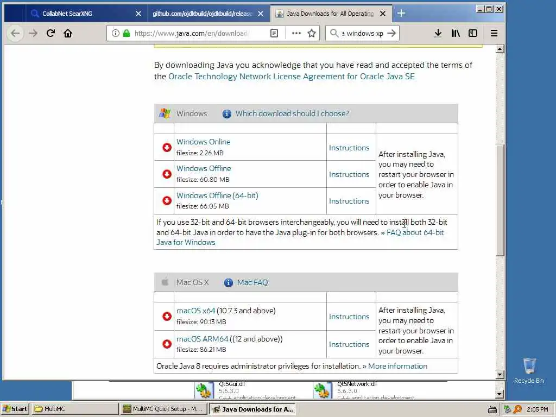The image size is (556, 417).
Task: Click the 2:05 PM clock in tray
Action: tap(537, 409)
